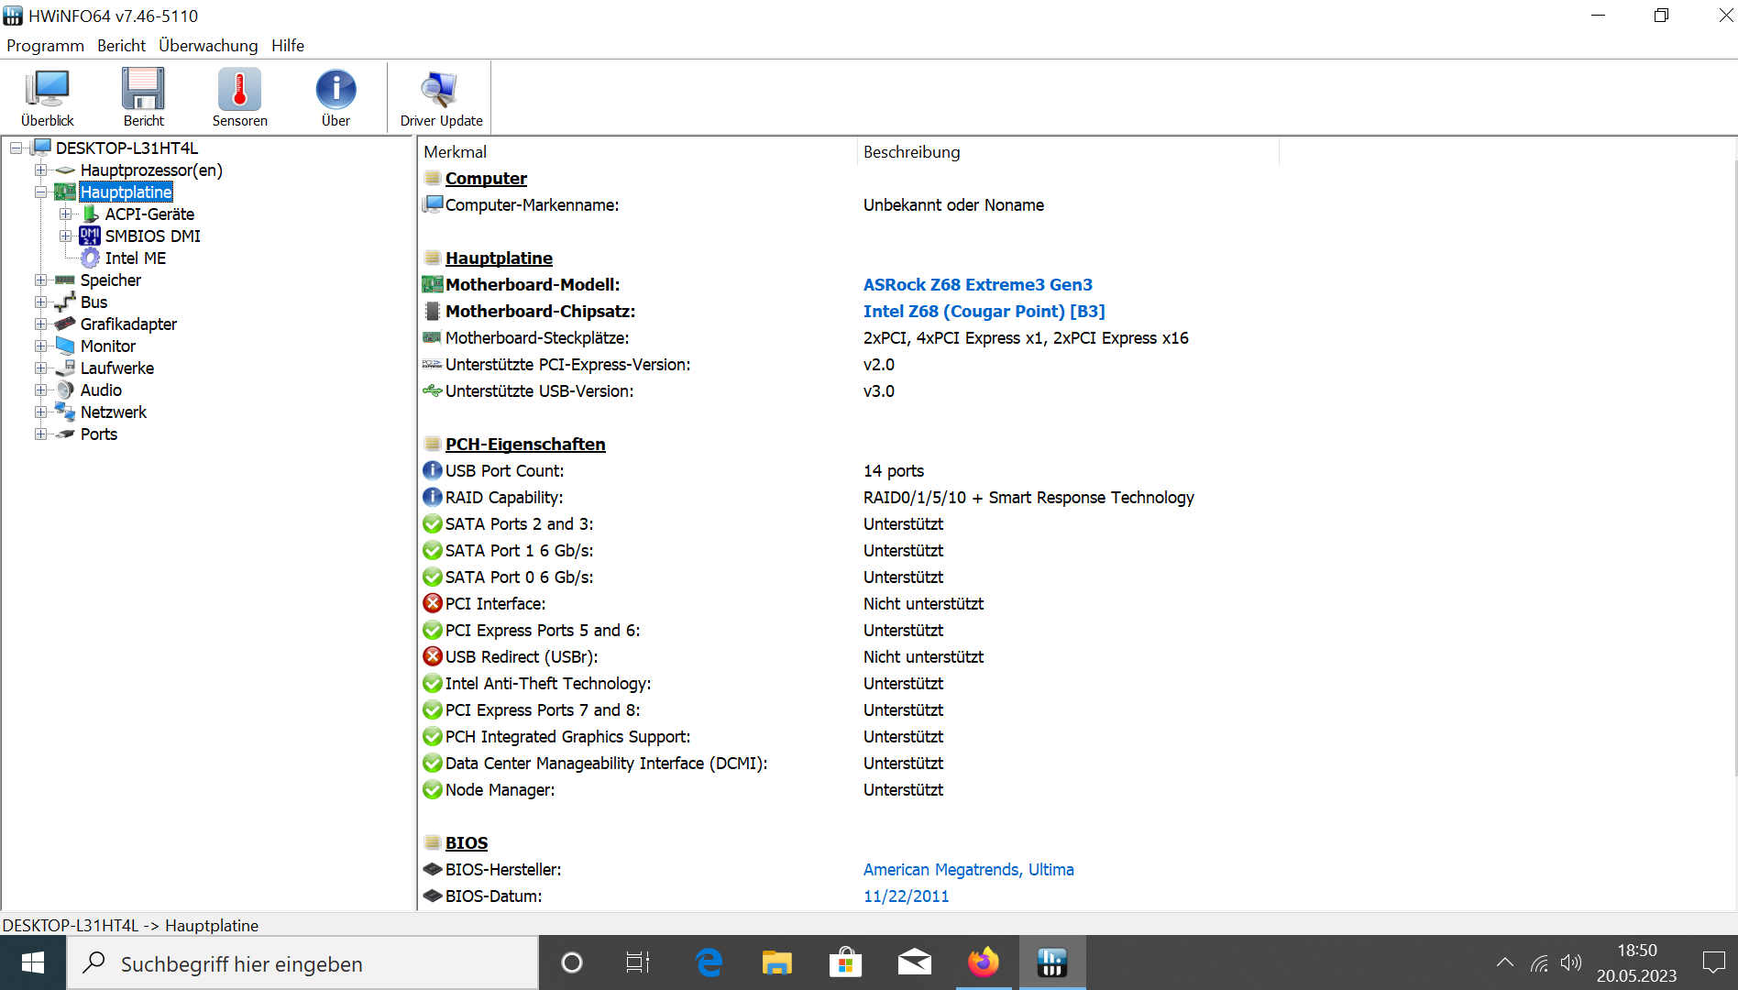Viewport: 1738px width, 990px height.
Task: Open the Programm menu
Action: (x=45, y=46)
